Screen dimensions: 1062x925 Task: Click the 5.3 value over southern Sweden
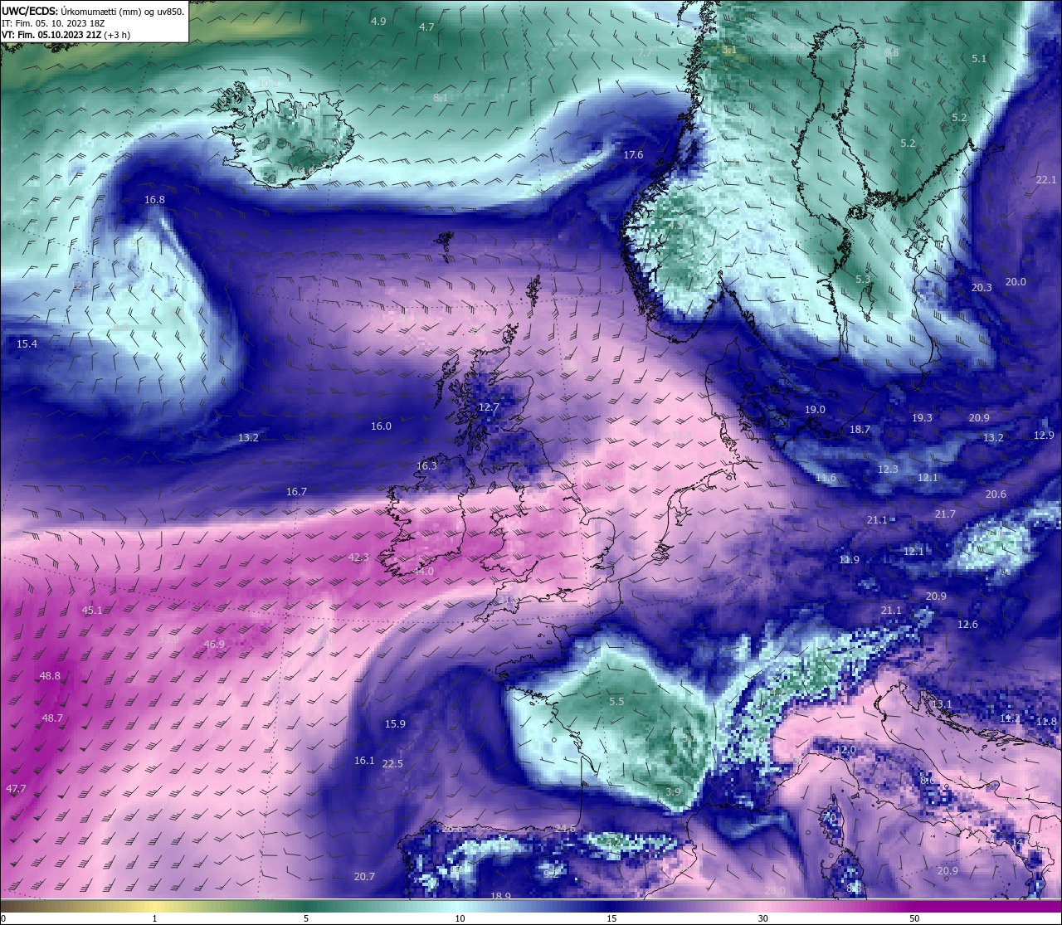tap(863, 279)
